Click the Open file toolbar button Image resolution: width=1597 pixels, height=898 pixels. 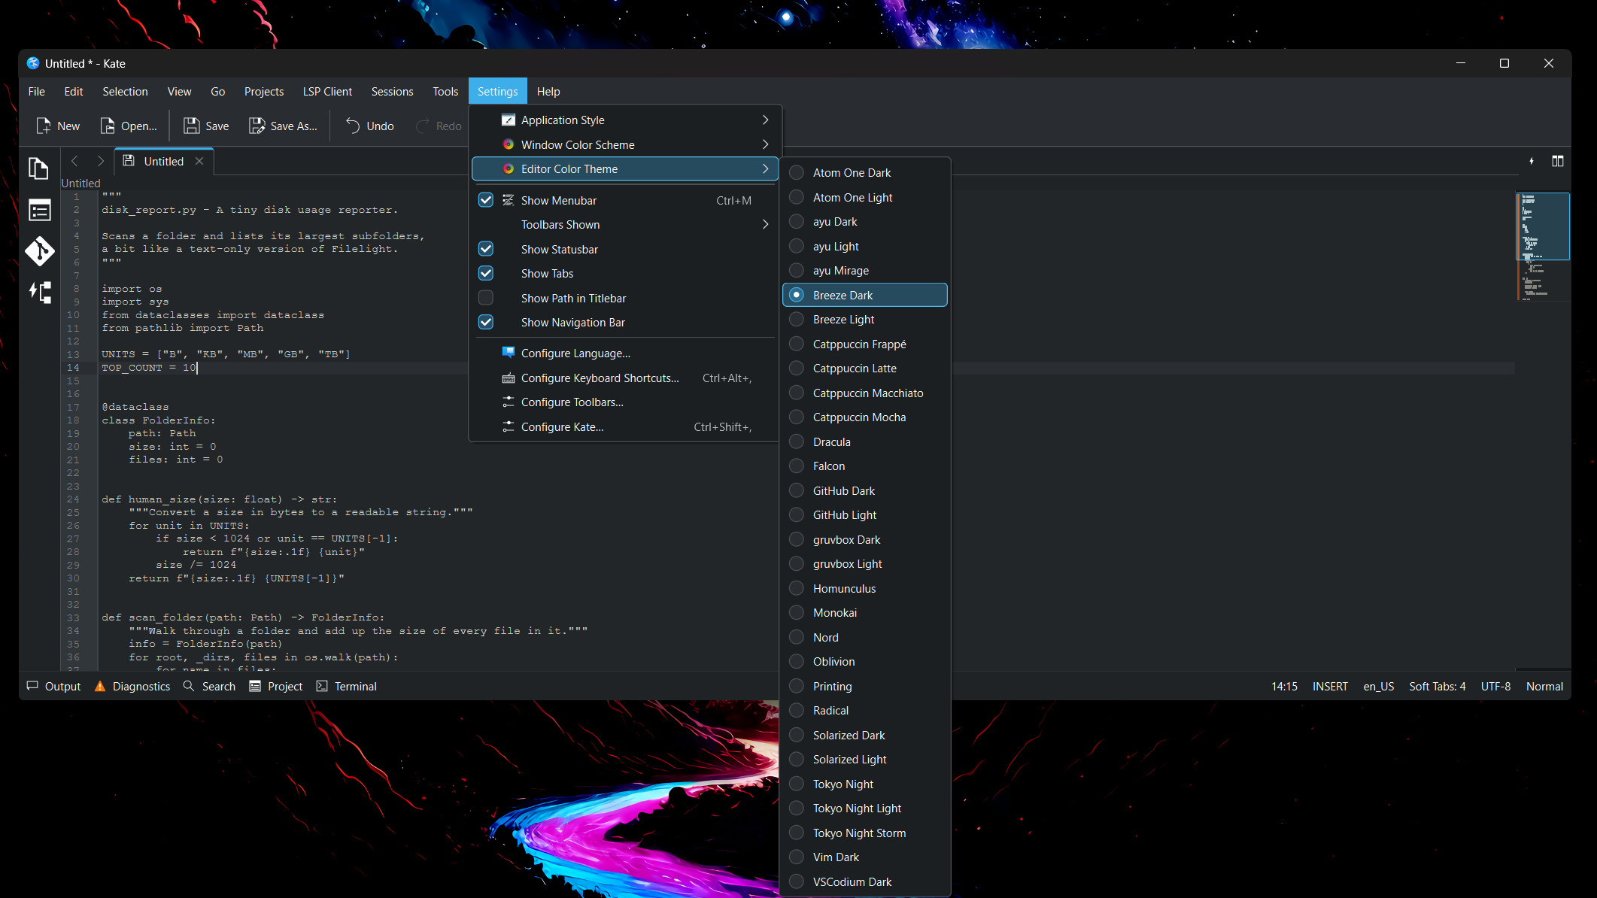[x=129, y=126]
